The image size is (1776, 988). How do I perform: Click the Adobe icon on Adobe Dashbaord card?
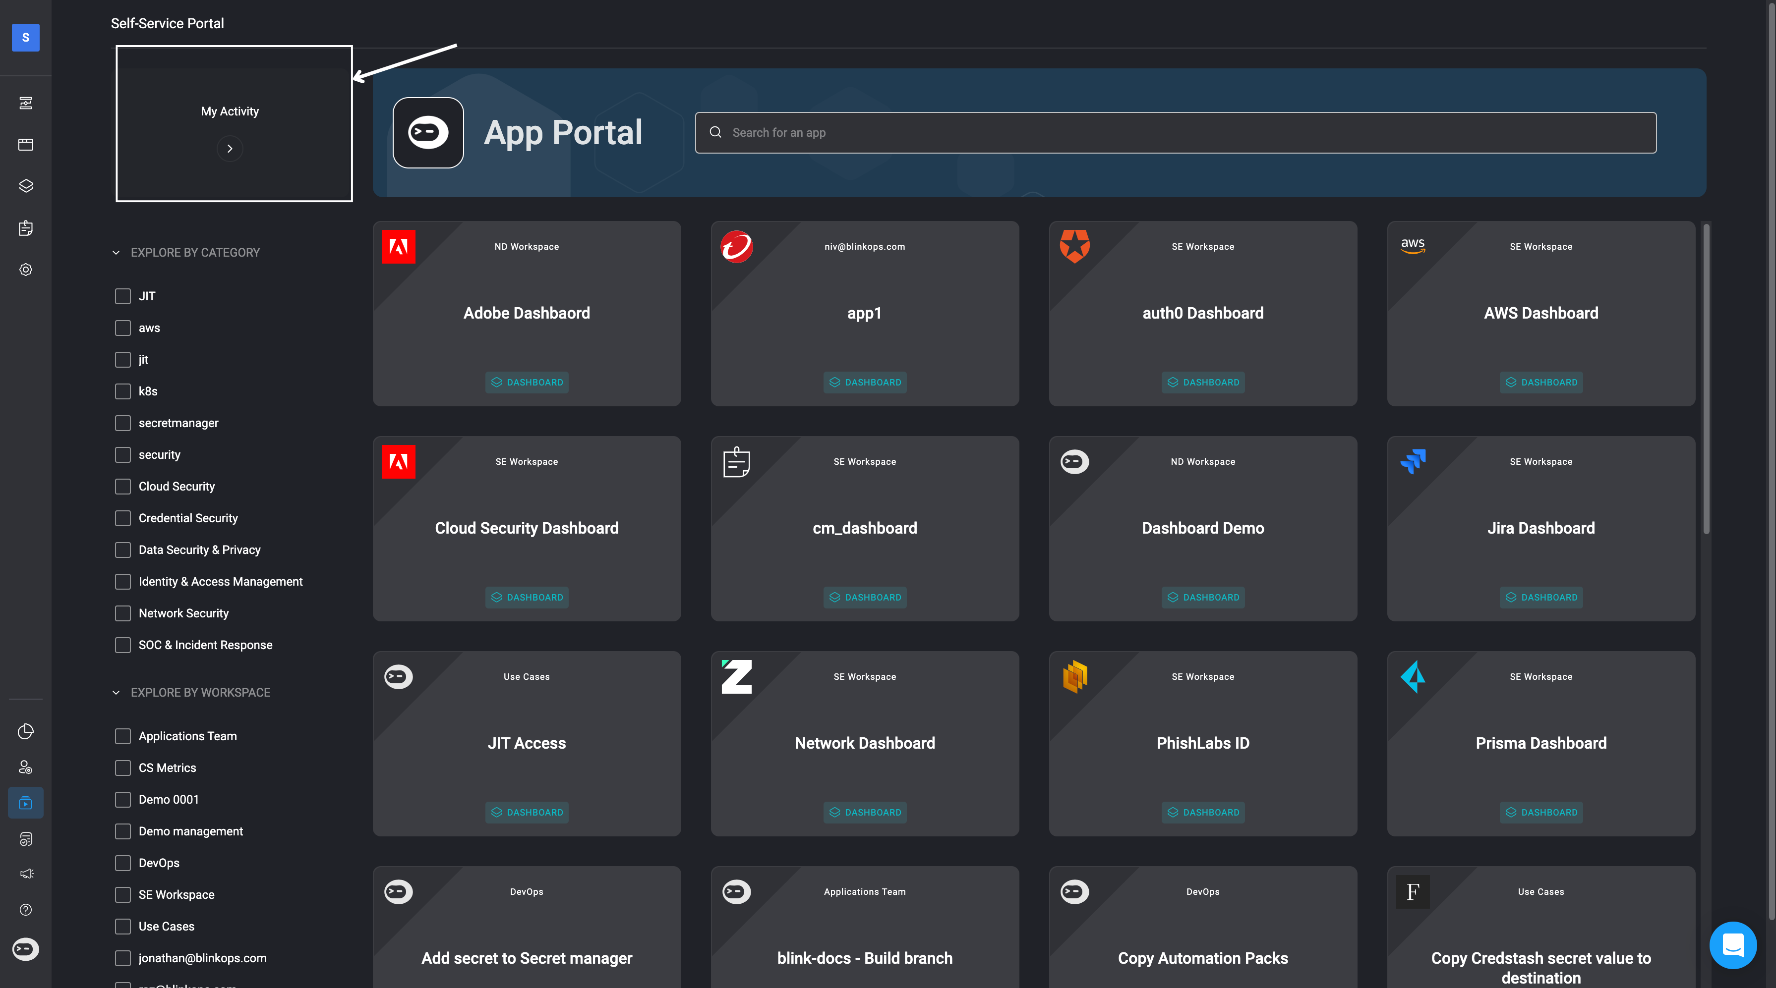click(x=399, y=247)
